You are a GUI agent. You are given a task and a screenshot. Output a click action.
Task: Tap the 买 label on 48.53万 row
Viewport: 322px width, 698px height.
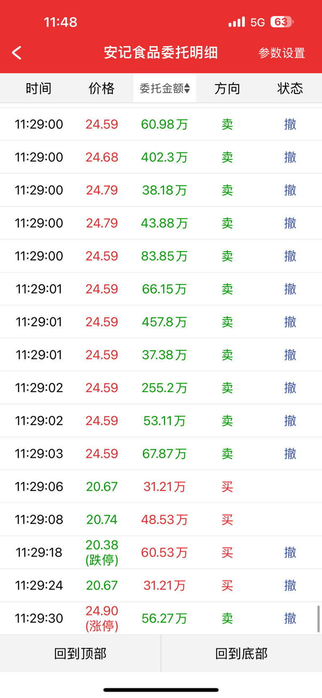[227, 520]
